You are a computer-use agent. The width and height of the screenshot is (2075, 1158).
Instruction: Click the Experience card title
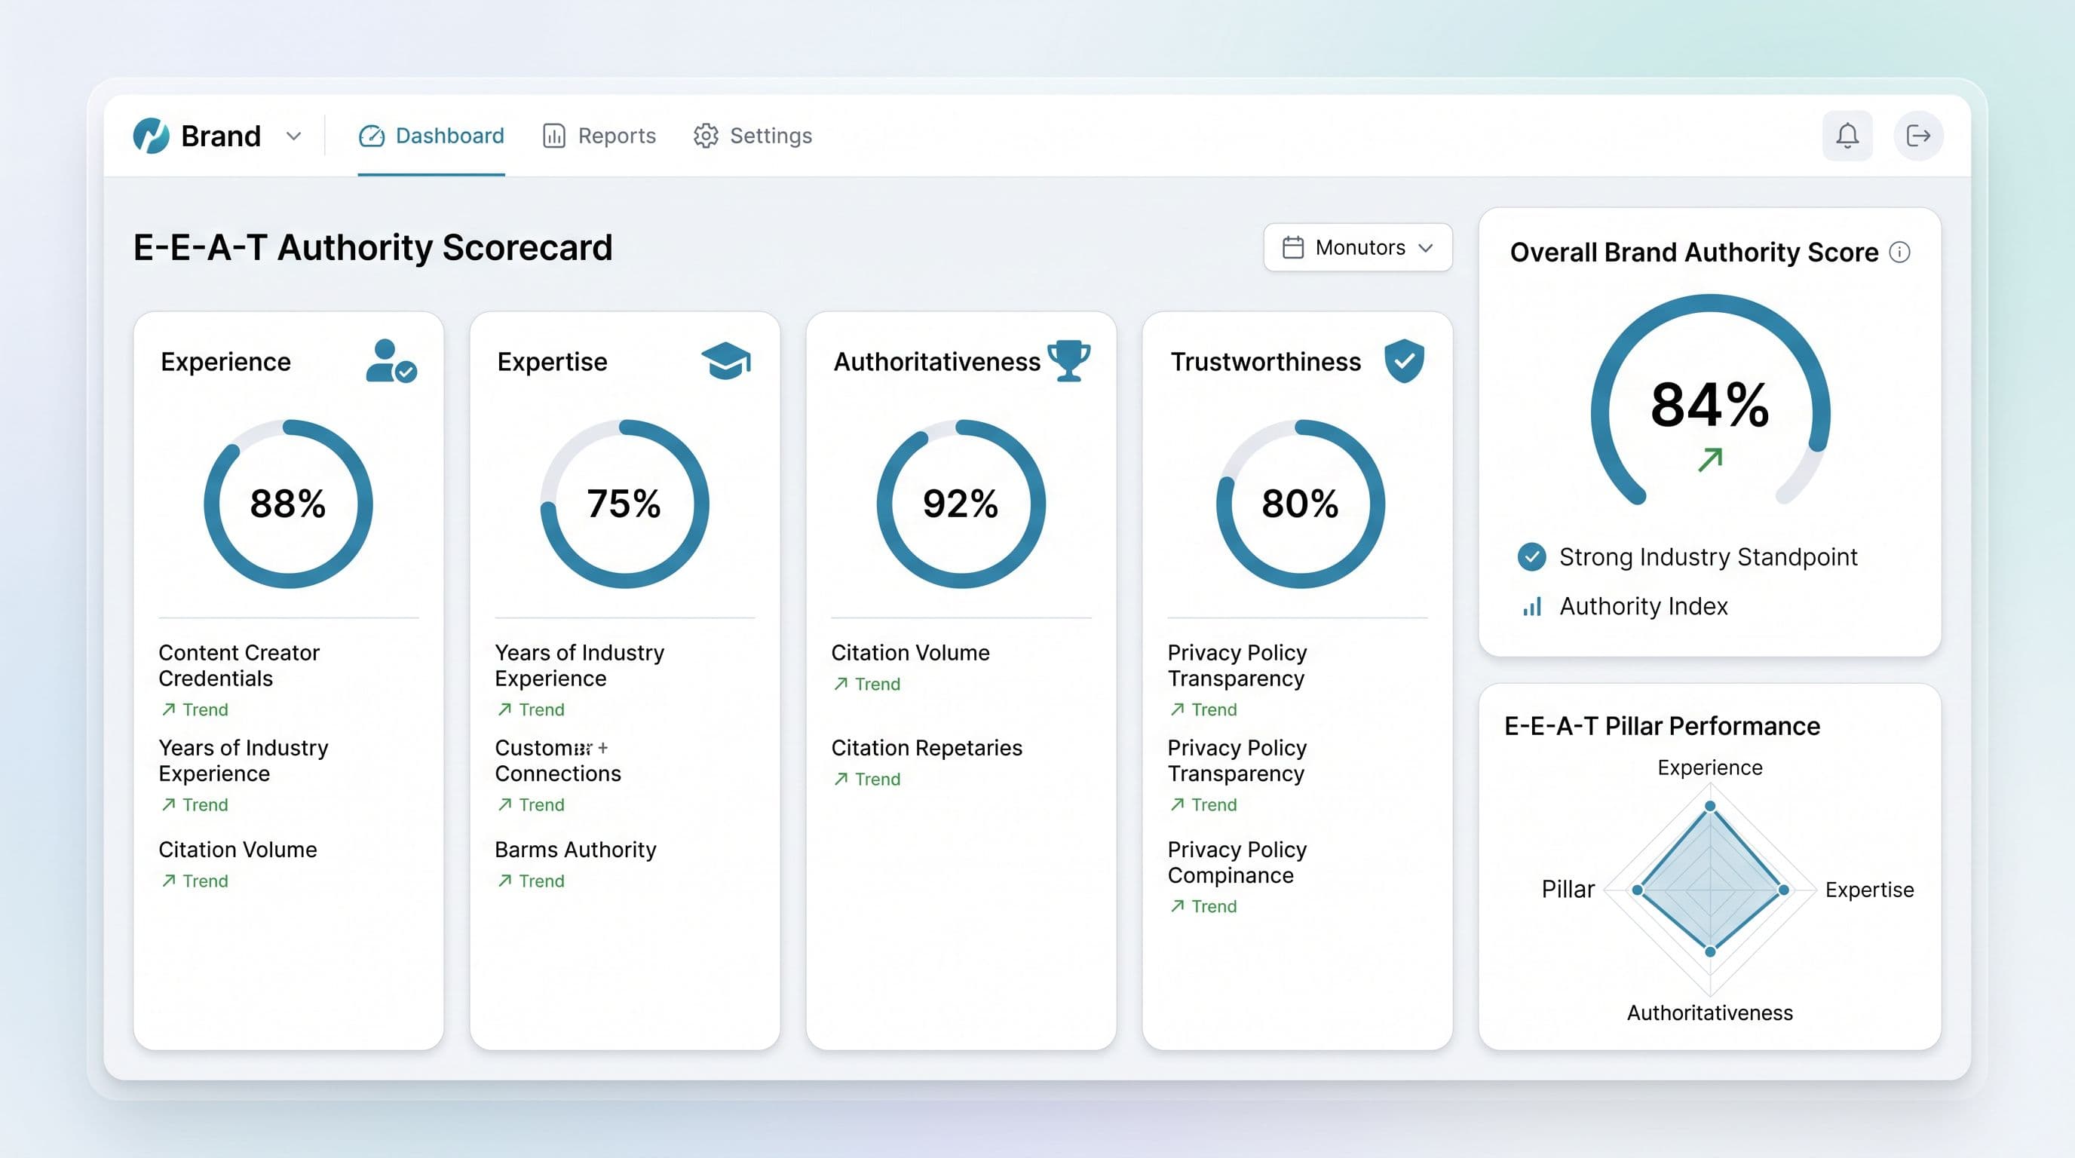tap(225, 362)
